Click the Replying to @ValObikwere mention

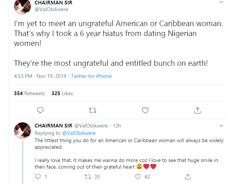click(x=80, y=133)
